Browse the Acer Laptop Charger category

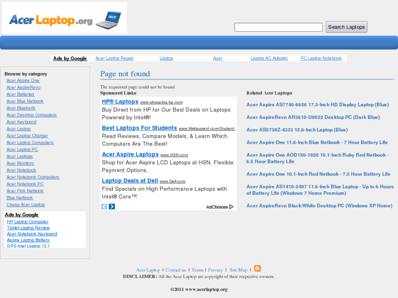27,136
